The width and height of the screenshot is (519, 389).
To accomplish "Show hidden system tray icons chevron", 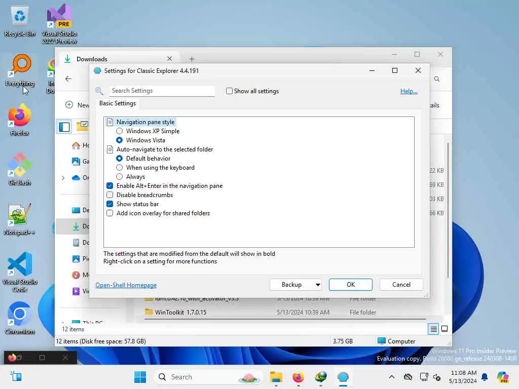I will coord(392,377).
